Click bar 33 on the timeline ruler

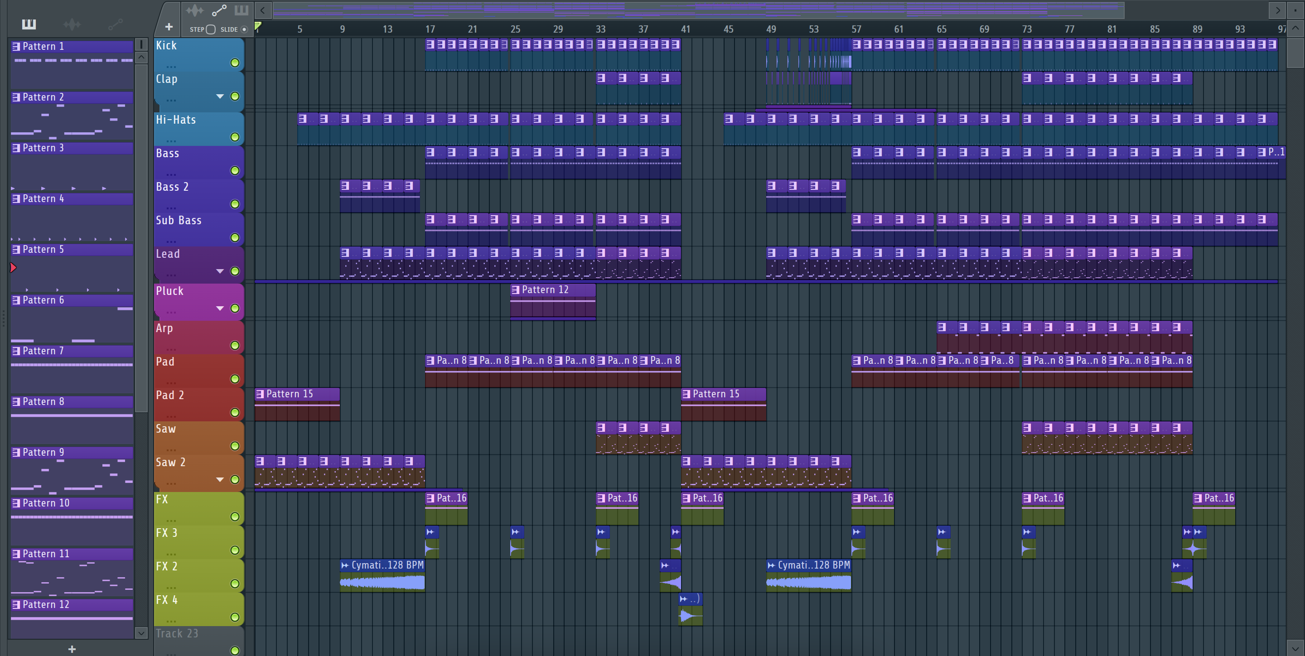(x=600, y=29)
